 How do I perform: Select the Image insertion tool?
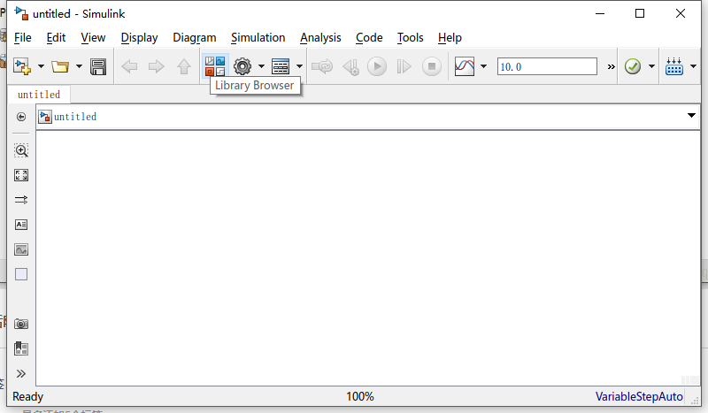click(x=21, y=249)
